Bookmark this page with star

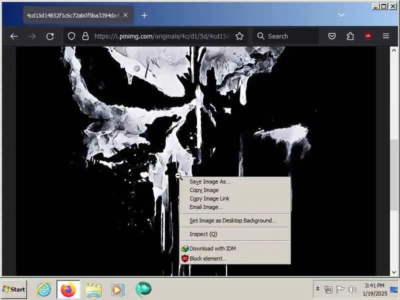239,36
